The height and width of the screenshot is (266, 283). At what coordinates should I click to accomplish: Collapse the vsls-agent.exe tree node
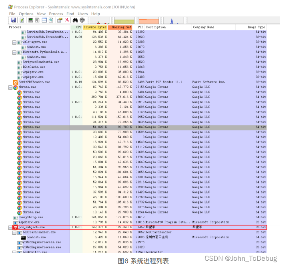click(x=14, y=43)
